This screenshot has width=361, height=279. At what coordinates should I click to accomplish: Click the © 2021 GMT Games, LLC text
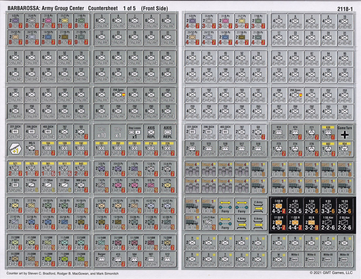331,273
